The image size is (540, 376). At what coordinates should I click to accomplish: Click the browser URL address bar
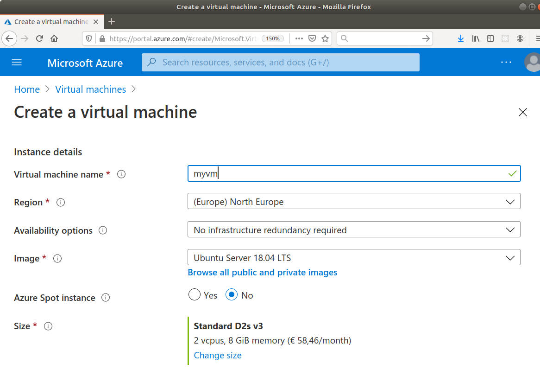(x=183, y=38)
